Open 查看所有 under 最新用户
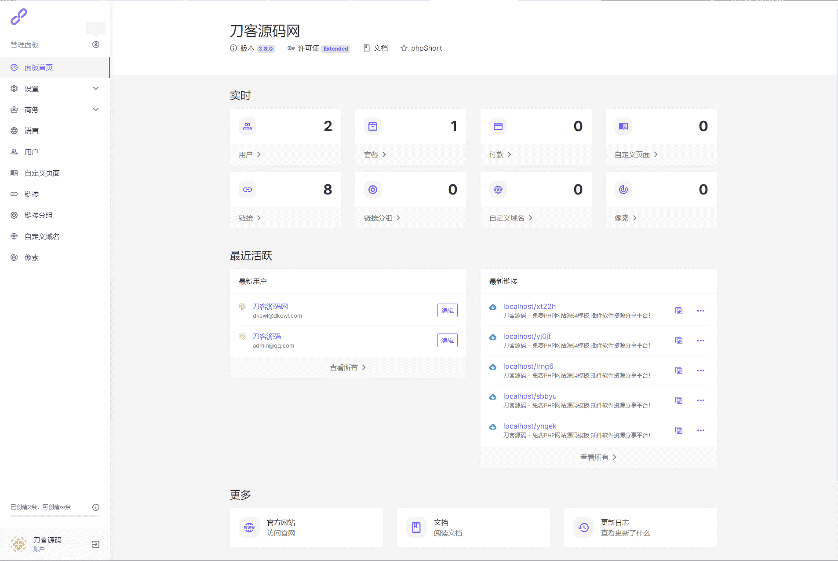 coord(348,367)
